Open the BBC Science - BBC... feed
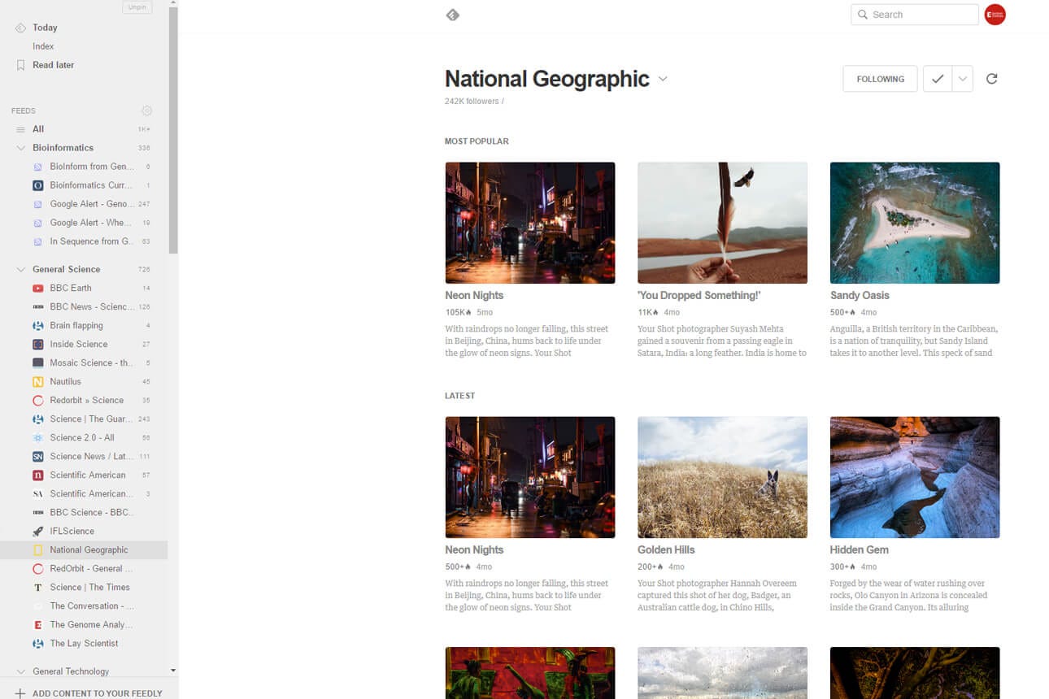 pos(92,512)
